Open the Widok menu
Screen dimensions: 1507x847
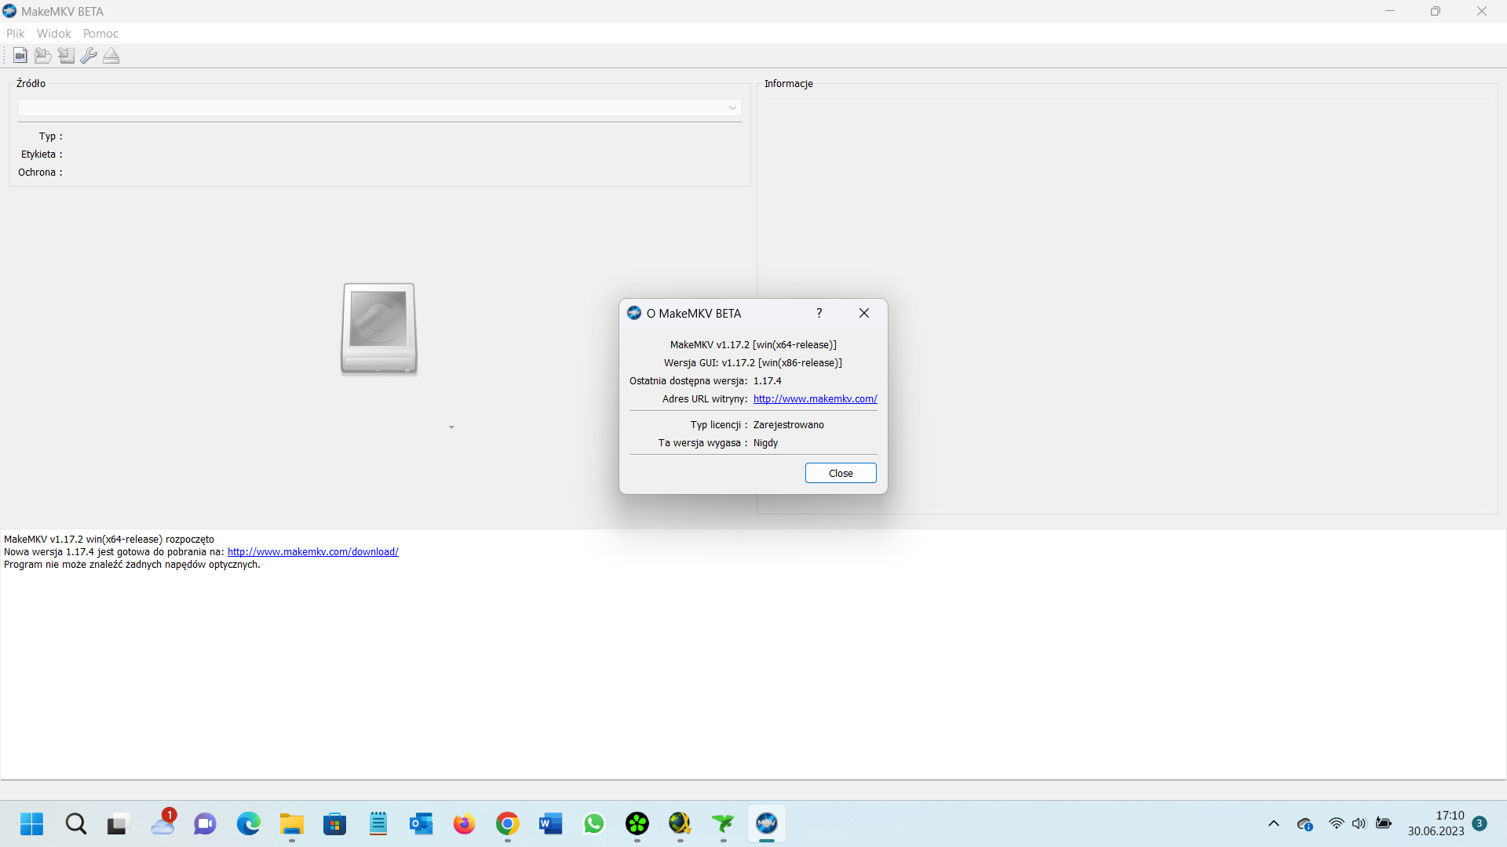coord(54,34)
